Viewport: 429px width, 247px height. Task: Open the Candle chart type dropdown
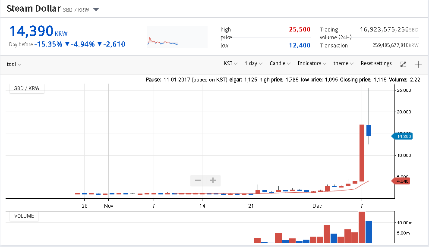click(x=280, y=63)
